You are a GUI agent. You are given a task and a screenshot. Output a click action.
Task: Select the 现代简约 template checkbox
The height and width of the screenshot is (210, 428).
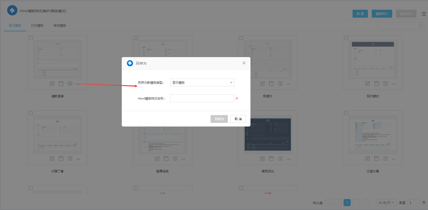click(x=346, y=38)
